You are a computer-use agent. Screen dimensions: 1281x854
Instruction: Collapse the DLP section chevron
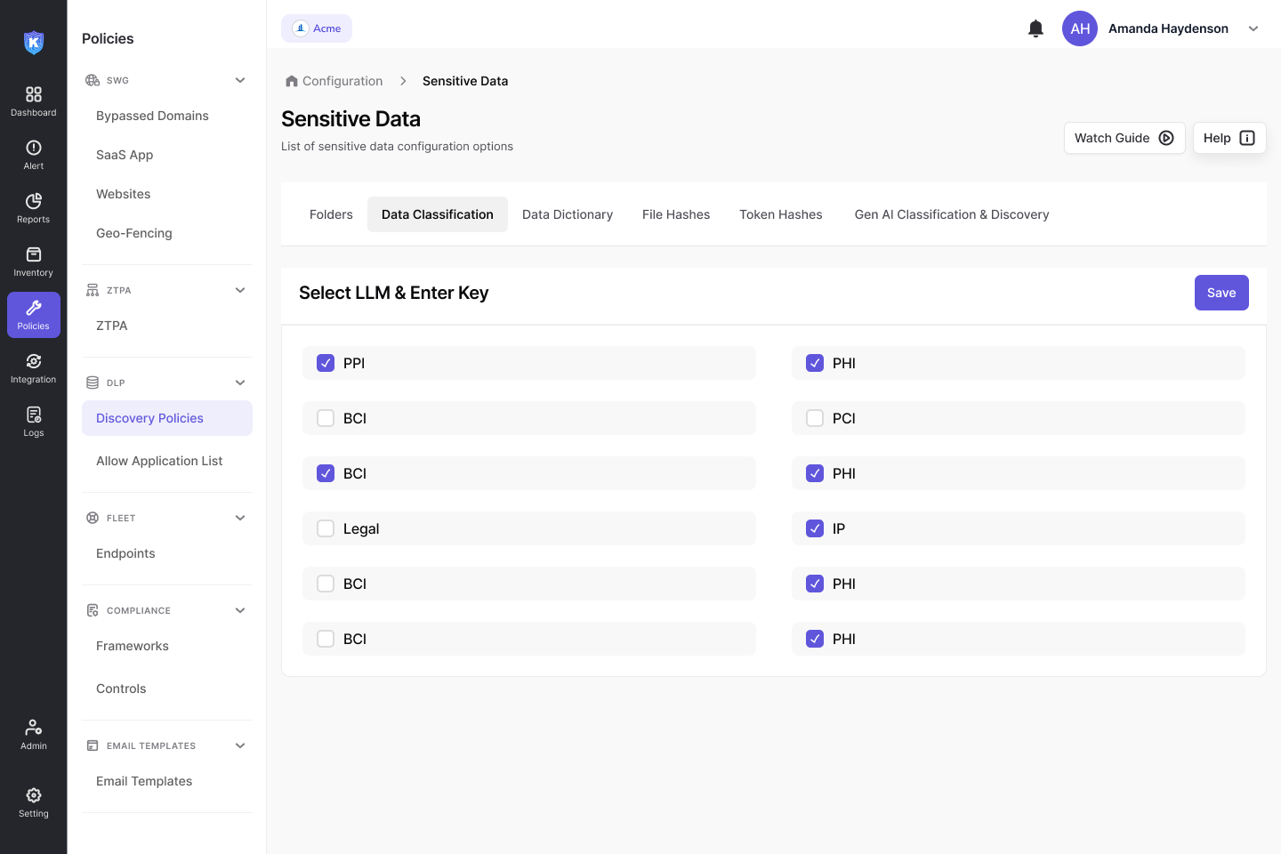pos(240,383)
